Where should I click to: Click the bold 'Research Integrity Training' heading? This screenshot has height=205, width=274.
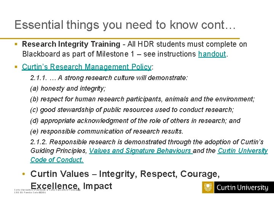pos(71,44)
